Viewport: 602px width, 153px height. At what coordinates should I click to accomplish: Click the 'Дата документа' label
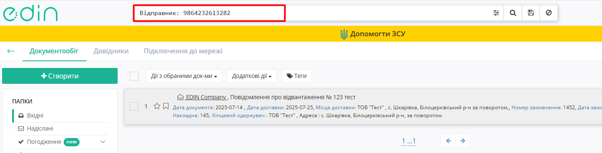click(193, 107)
